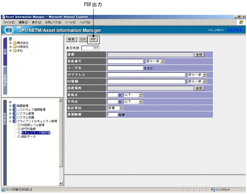This screenshot has width=247, height=194.
Task: Click the ユーザ名 input field
Action: click(125, 68)
